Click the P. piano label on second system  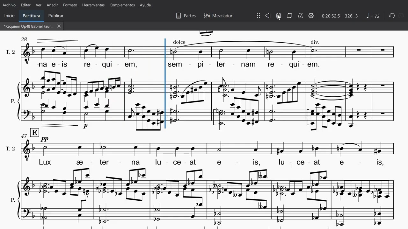coord(13,200)
